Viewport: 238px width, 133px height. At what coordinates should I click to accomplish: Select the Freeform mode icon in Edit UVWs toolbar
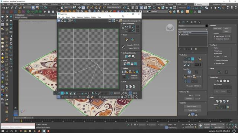(69, 21)
